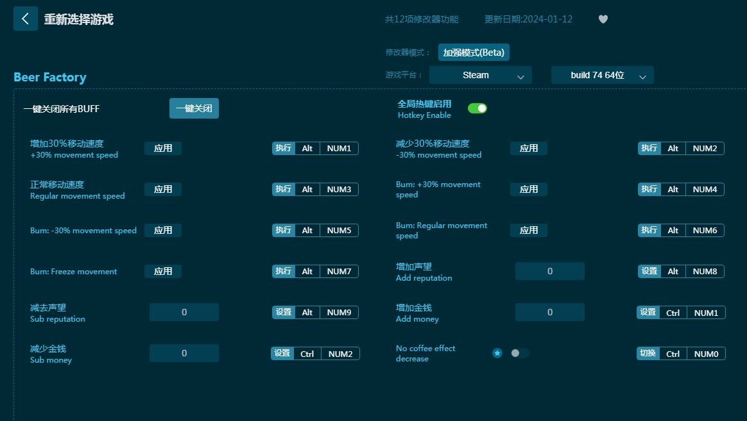Click 设置 button for Sub reputation hotkey

[283, 312]
